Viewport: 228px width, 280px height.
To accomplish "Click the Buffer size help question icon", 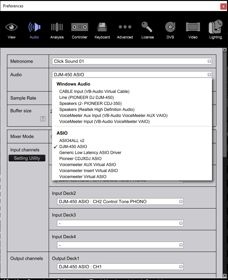I will coord(43,119).
